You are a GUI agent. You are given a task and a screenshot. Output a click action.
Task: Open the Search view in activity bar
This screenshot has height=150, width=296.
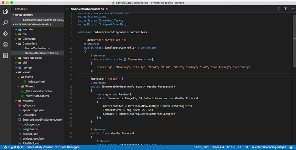5,22
